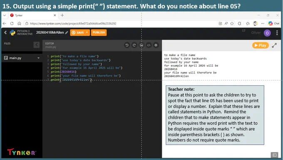View site information lock icon
283x160 pixels.
27,23
